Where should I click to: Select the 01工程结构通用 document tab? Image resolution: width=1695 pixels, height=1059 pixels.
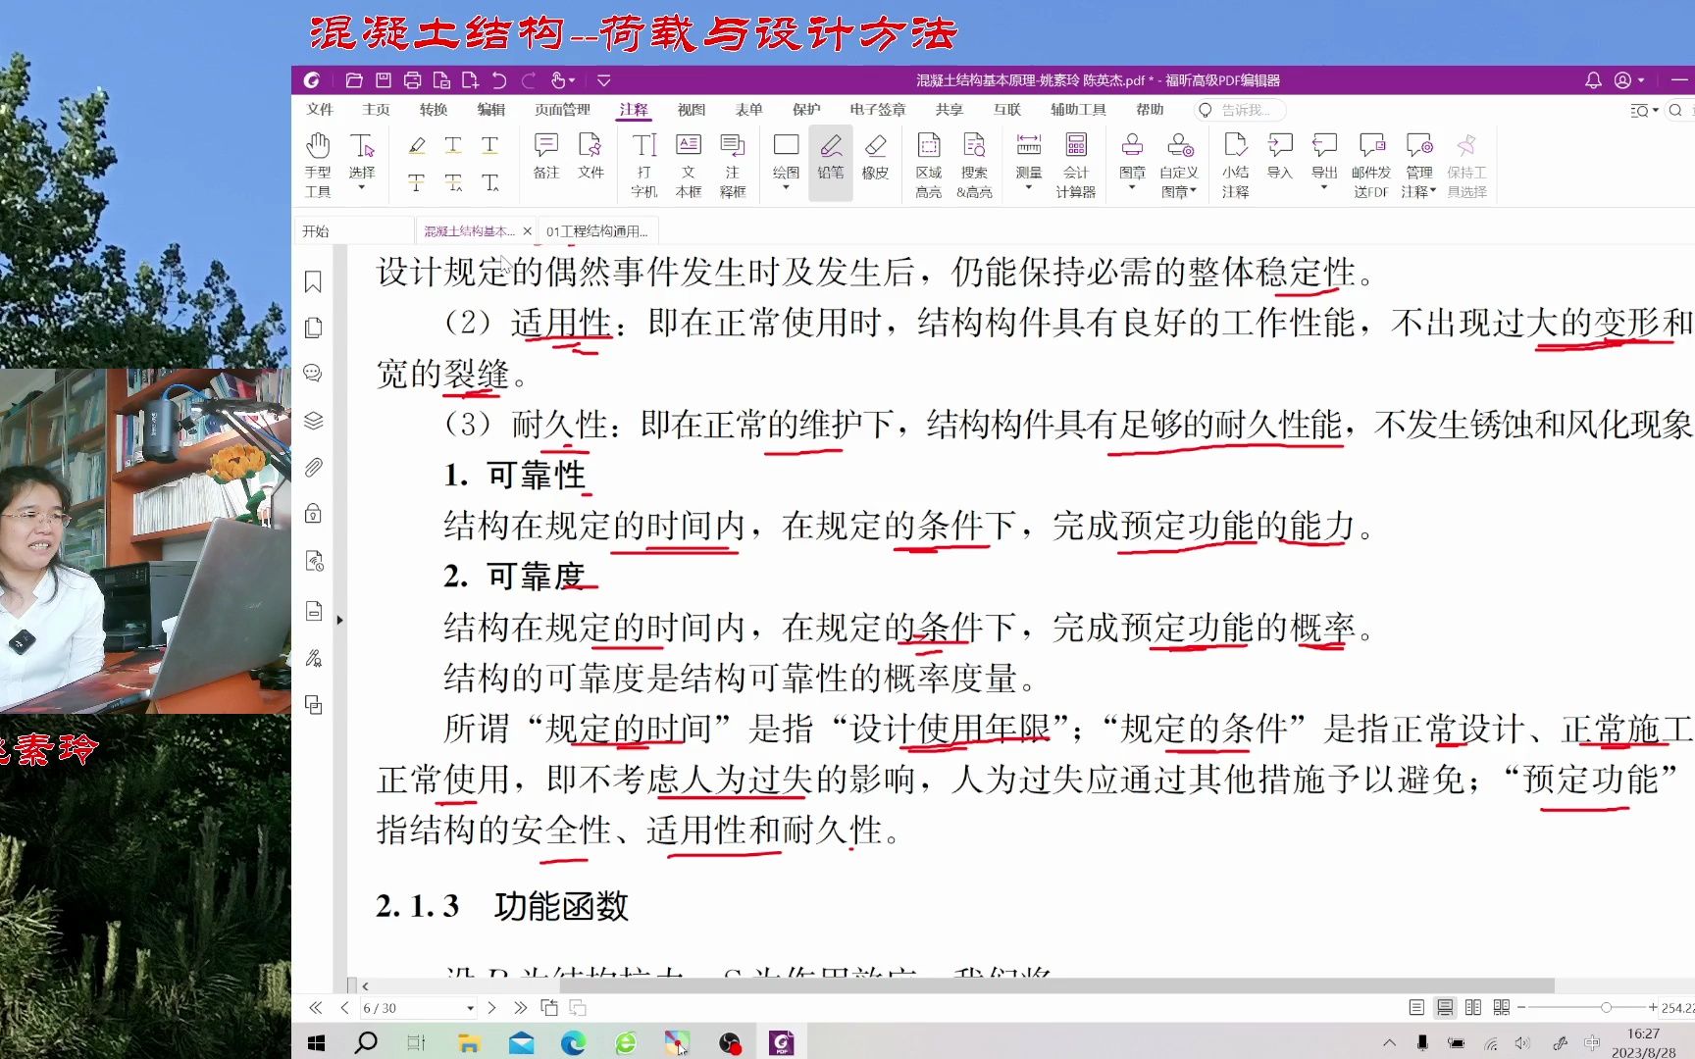pyautogui.click(x=598, y=230)
